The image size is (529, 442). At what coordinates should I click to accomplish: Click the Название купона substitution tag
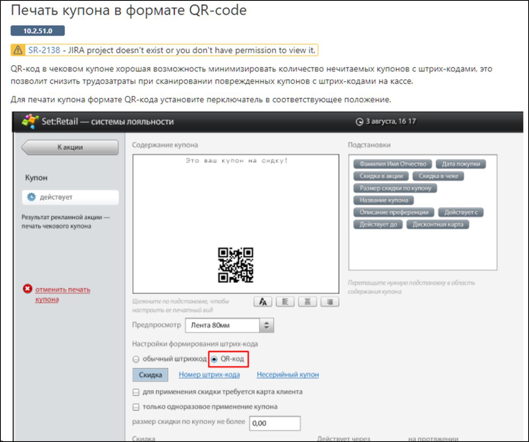(x=384, y=200)
